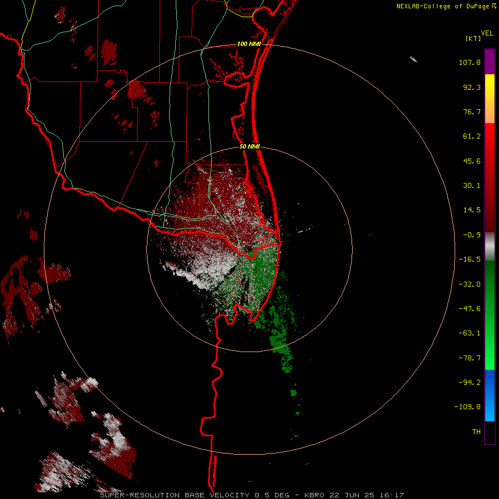Click the NEXLAB-College of DuPage watermark text
Image resolution: width=499 pixels, height=499 pixels.
[443, 6]
